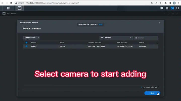Screen dimensions: 181x101
Task: Click the Add Manually button
Action: pyautogui.click(x=30, y=38)
